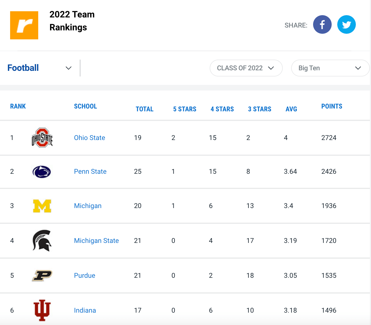This screenshot has width=371, height=325.
Task: Click the Michigan block M logo
Action: click(x=42, y=206)
